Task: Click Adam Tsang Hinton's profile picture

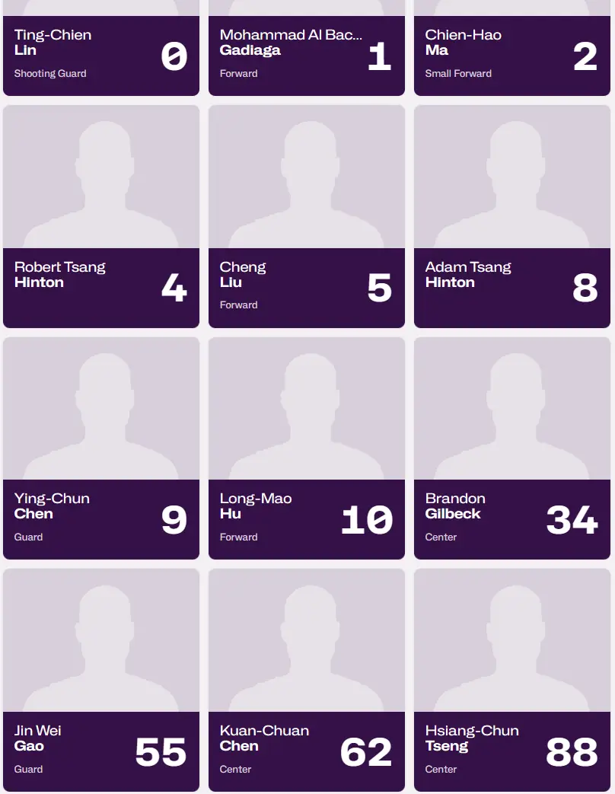Action: pos(512,177)
